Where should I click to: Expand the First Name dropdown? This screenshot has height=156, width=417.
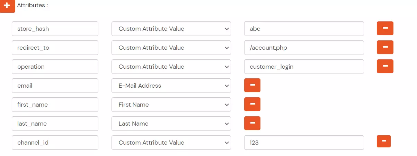coord(171,105)
